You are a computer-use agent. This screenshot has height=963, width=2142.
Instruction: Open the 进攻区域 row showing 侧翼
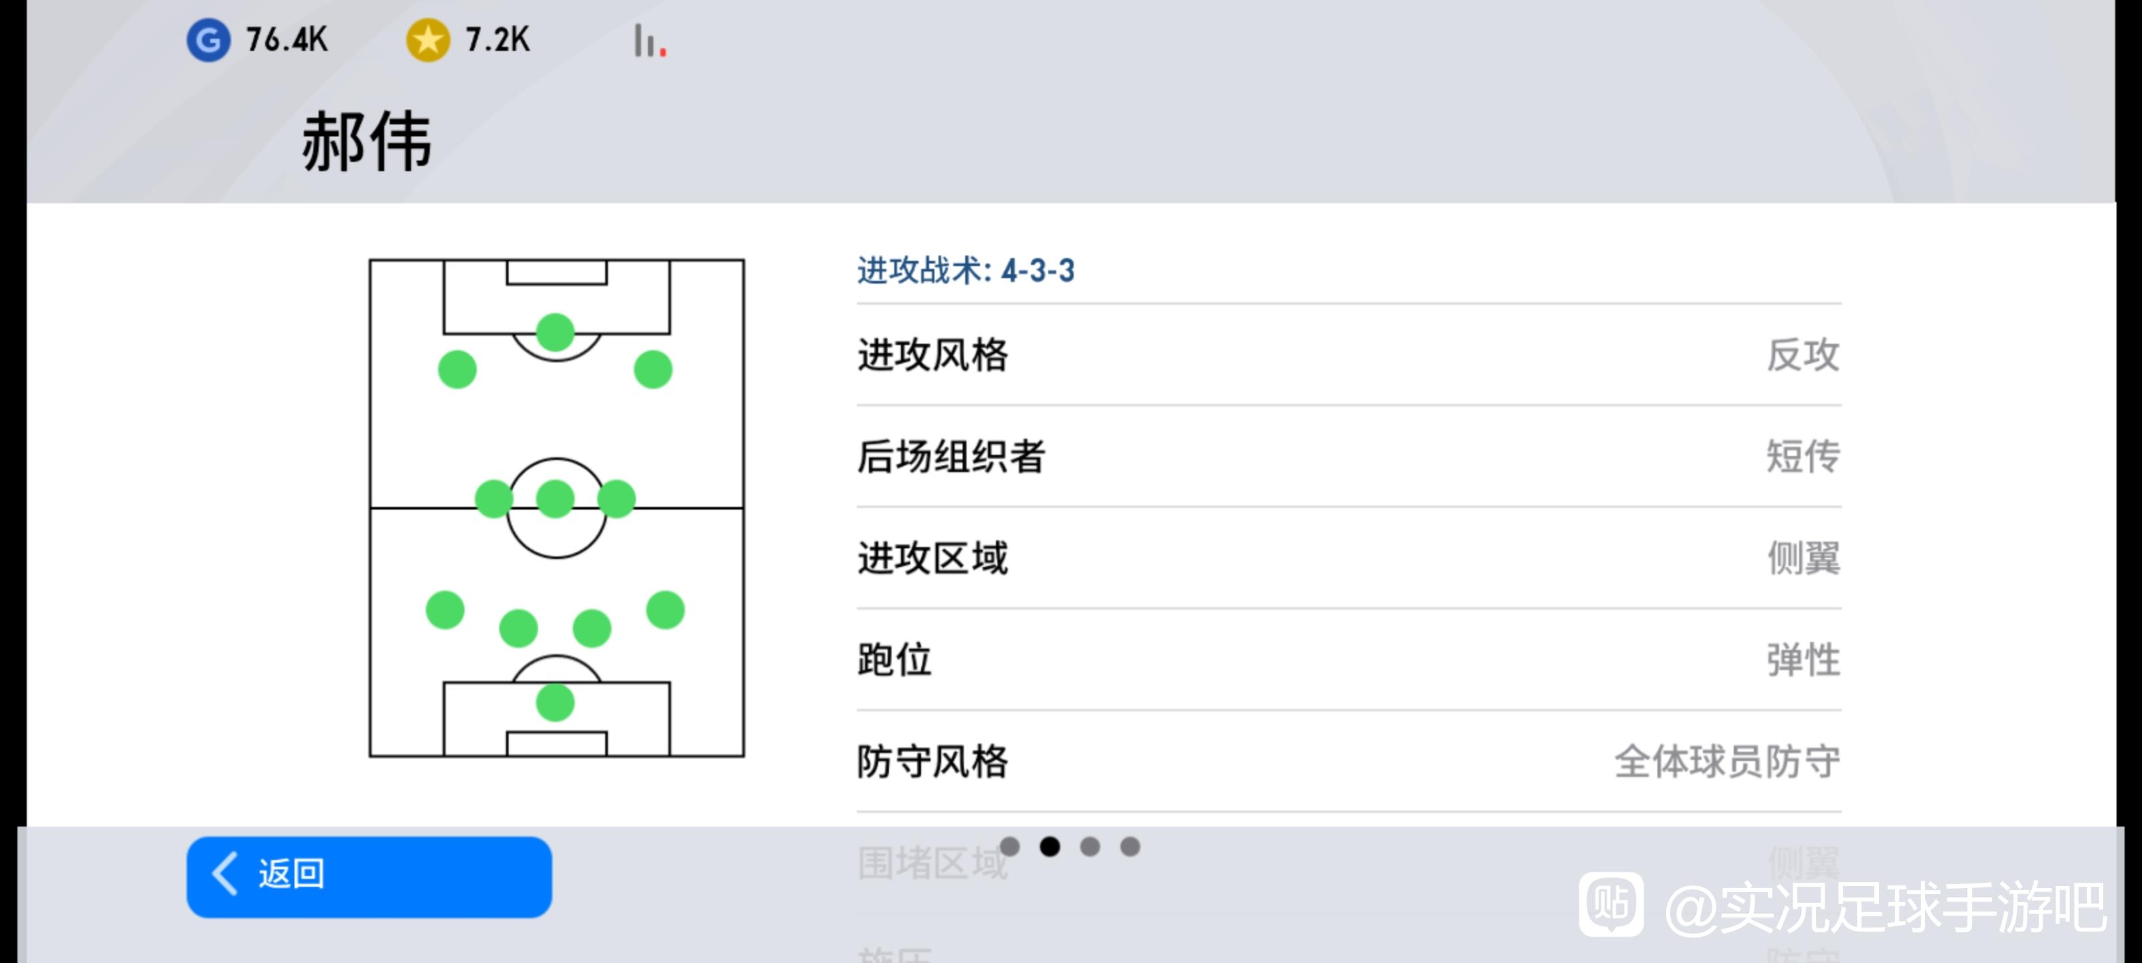(1349, 558)
